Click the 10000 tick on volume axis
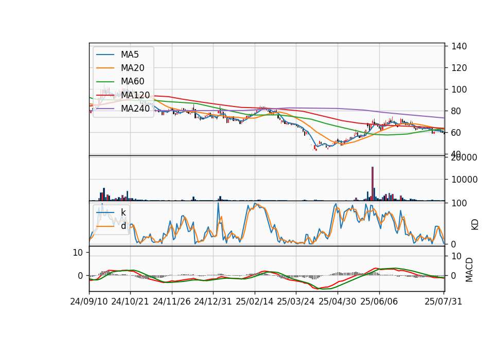Screen dimensions: 494x355 [464, 180]
